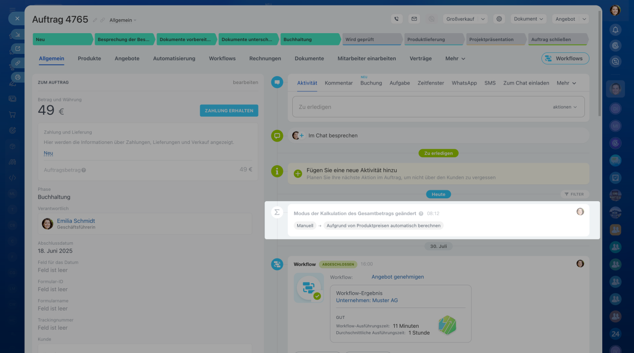Open Emilia Schmidt's profile link
Screen dimensions: 634x353
click(76, 221)
